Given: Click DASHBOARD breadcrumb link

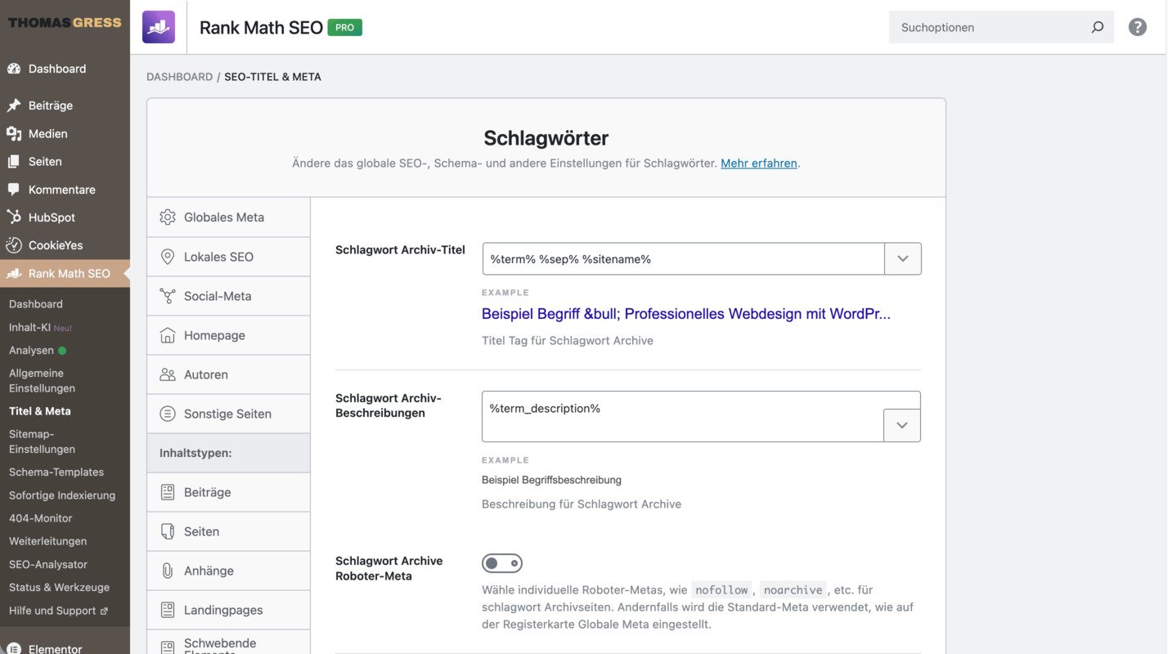Looking at the screenshot, I should click(179, 77).
